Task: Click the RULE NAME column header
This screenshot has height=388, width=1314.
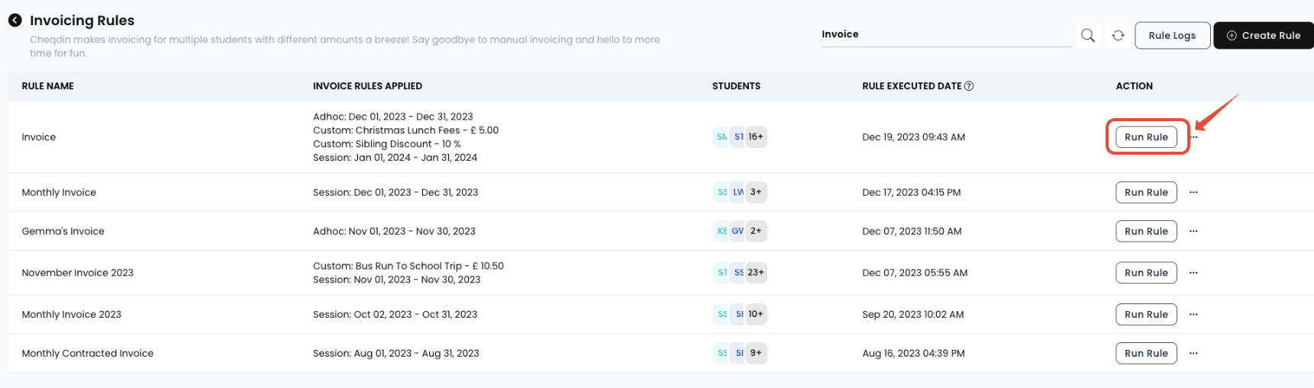Action: (x=47, y=86)
